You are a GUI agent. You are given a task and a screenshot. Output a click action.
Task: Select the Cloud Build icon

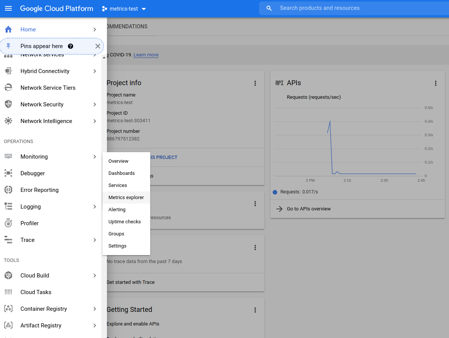coord(8,275)
